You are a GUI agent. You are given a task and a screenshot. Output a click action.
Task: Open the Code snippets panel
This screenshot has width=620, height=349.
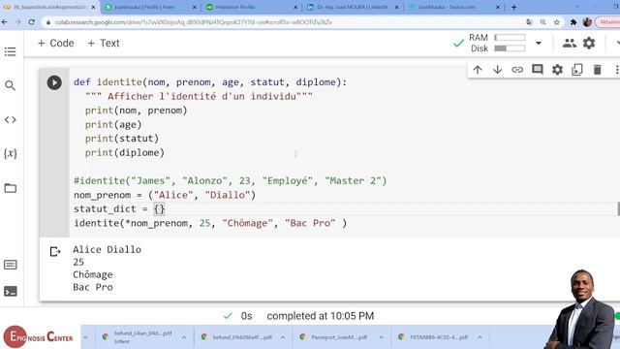click(x=11, y=119)
